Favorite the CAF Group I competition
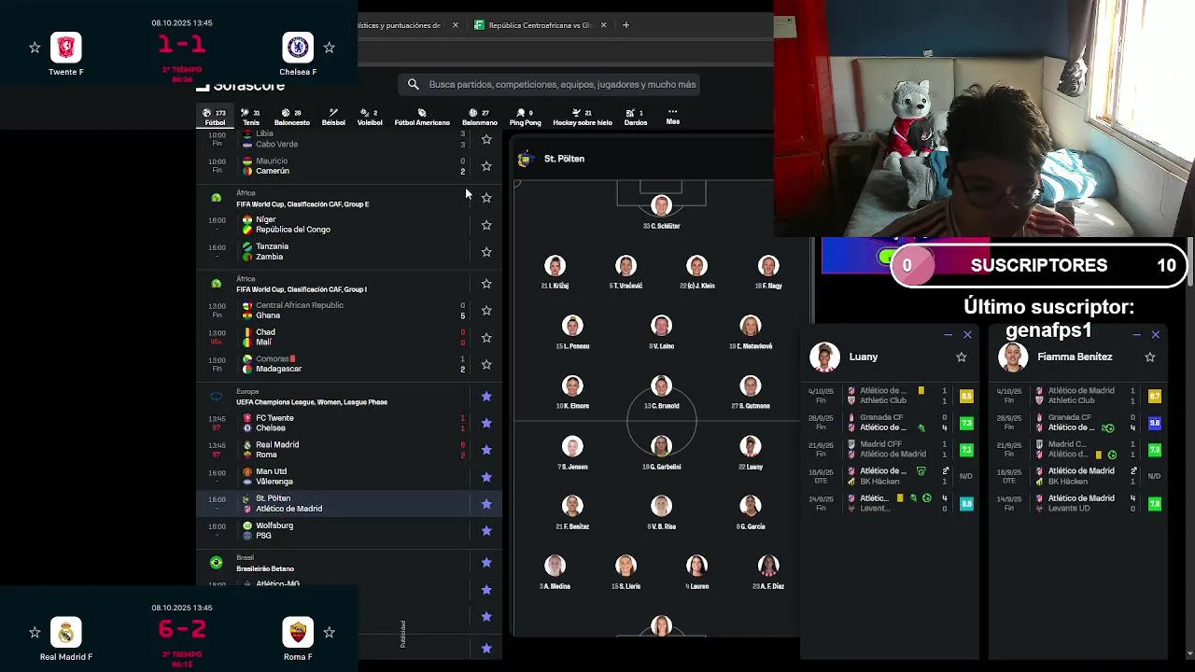 tap(486, 284)
